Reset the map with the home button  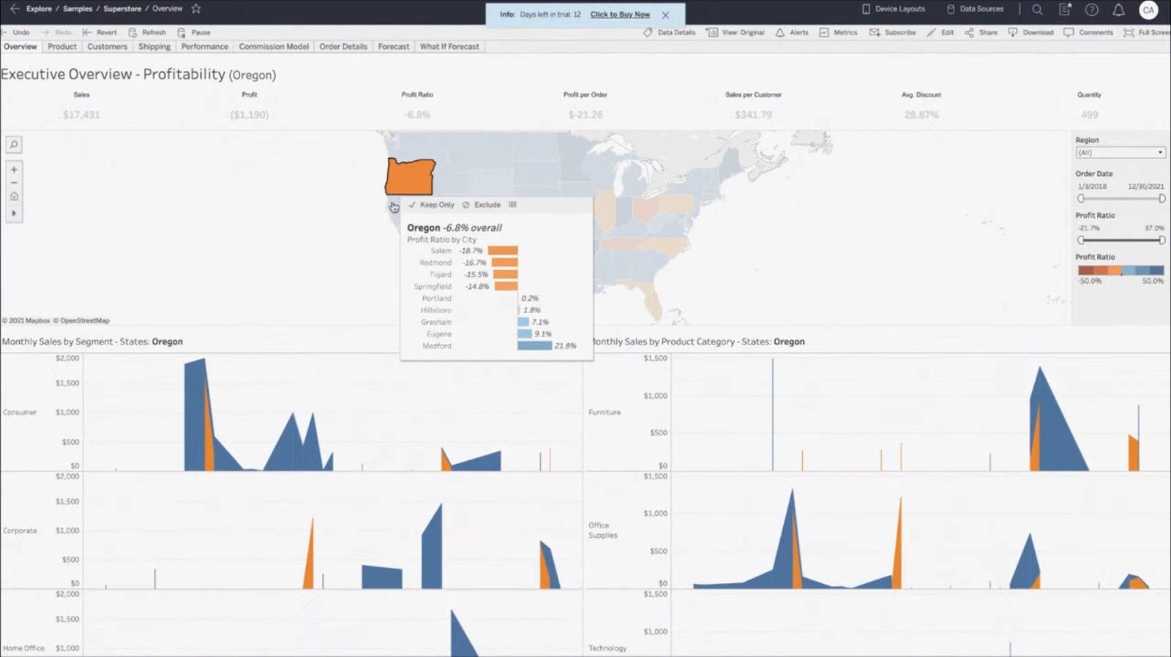14,196
